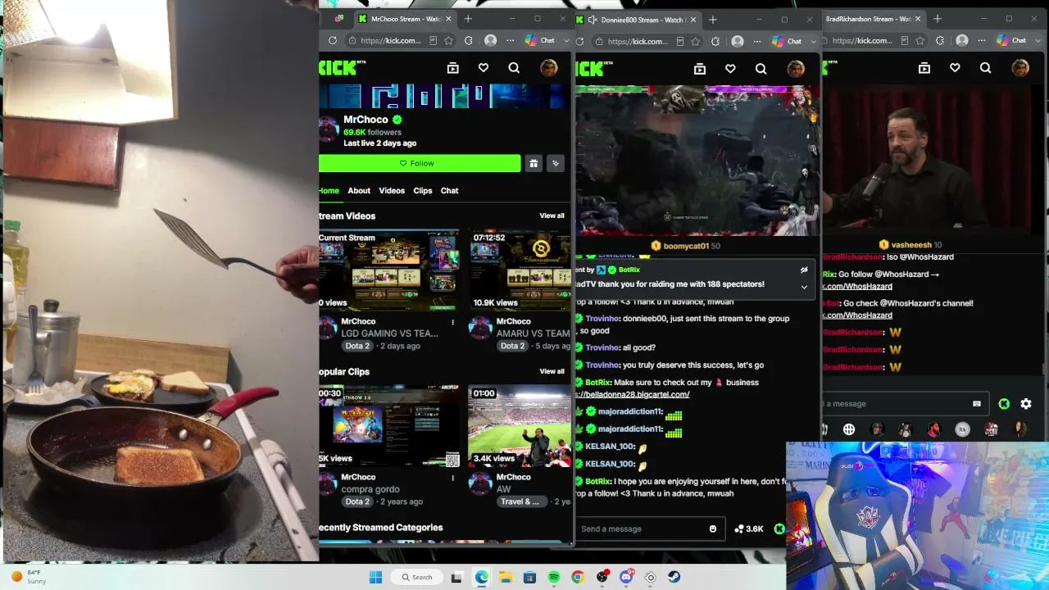This screenshot has height=590, width=1049.
Task: Open Windows Start menu
Action: 375,578
